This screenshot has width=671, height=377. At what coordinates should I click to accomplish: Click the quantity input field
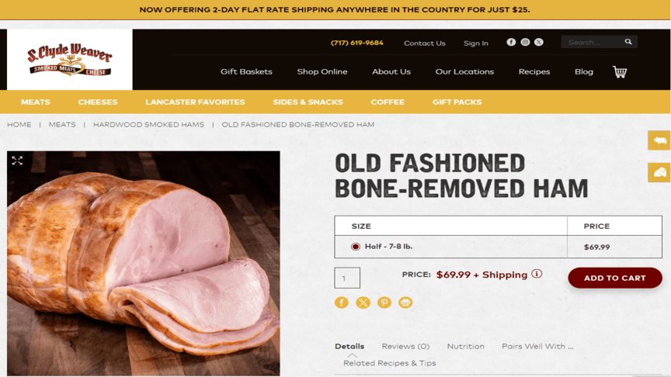tap(347, 278)
